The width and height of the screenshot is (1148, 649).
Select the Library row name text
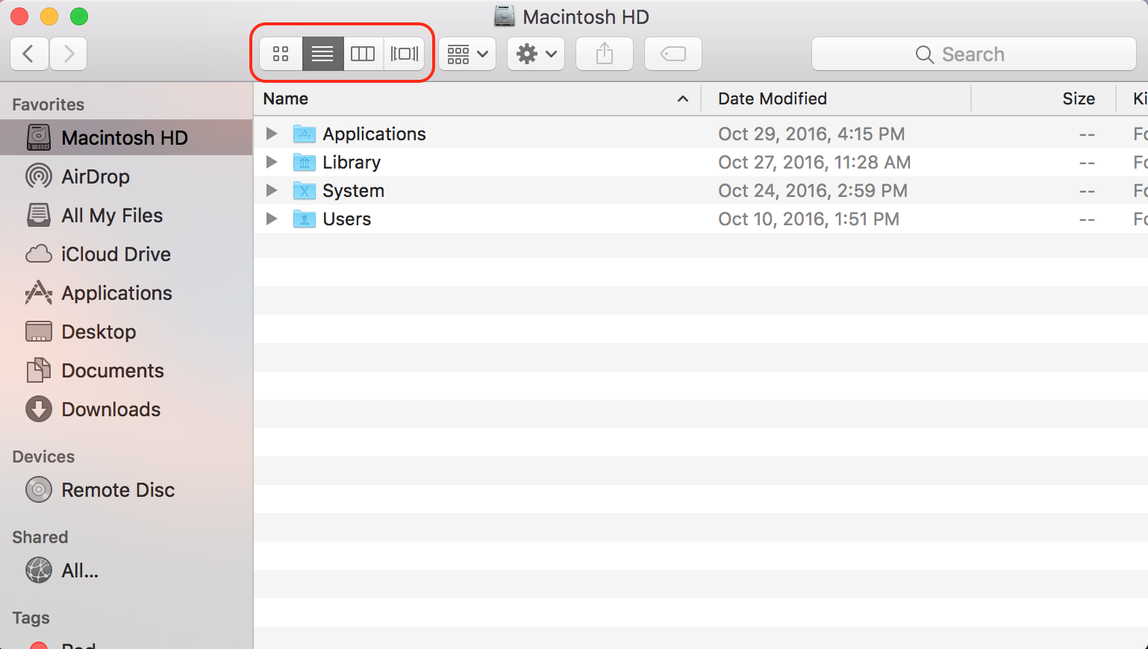352,163
